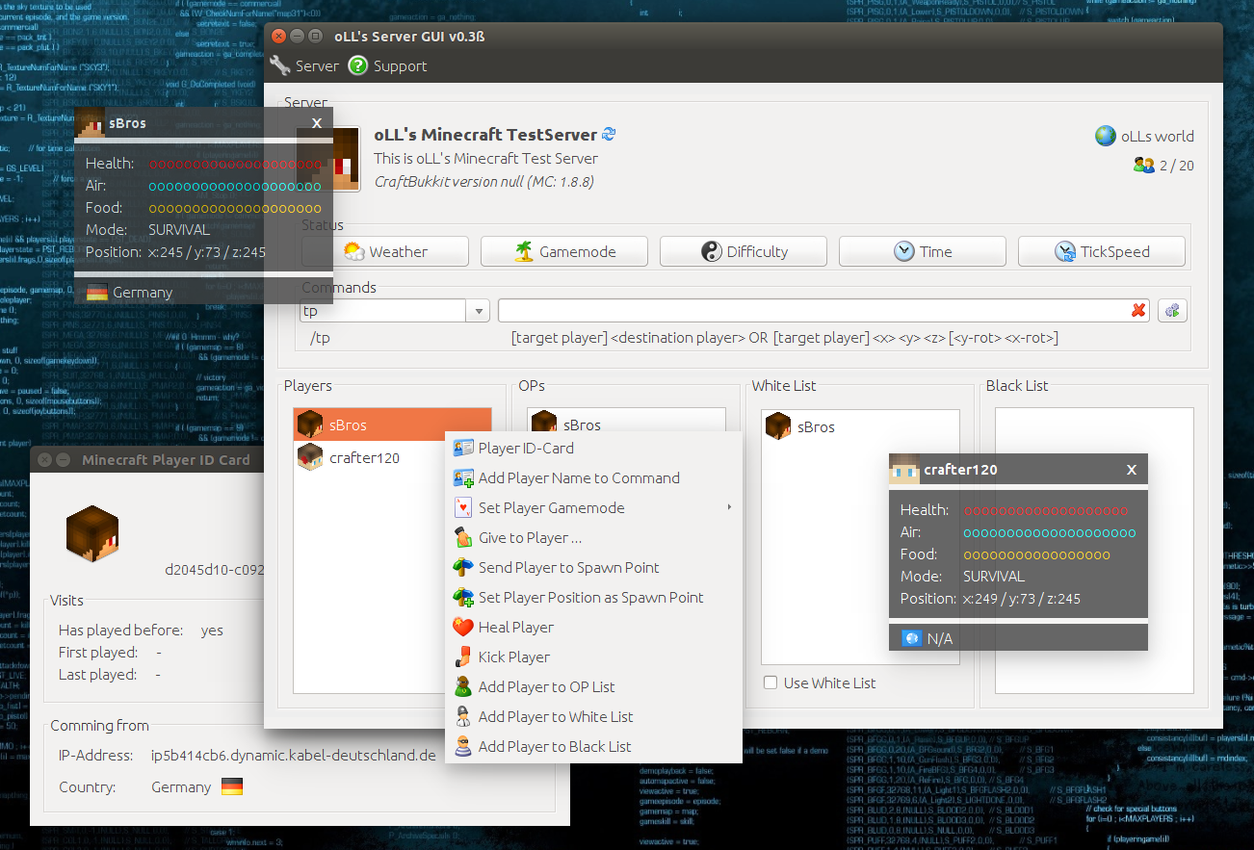1254x850 pixels.
Task: Click the Server menu wrench icon
Action: [279, 65]
